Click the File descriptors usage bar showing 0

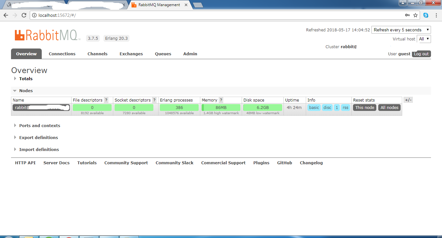(92, 107)
